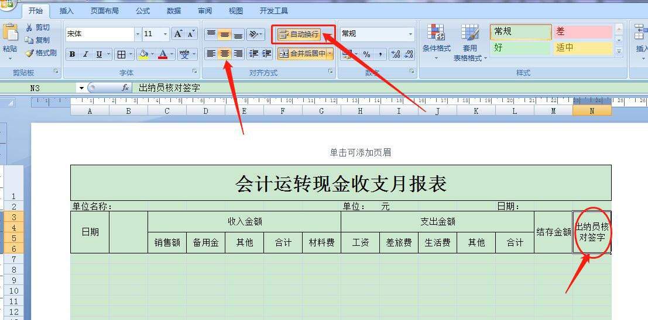Expand Paste options arrow below 粘贴
Viewport: 648px width, 320px height.
pyautogui.click(x=10, y=58)
